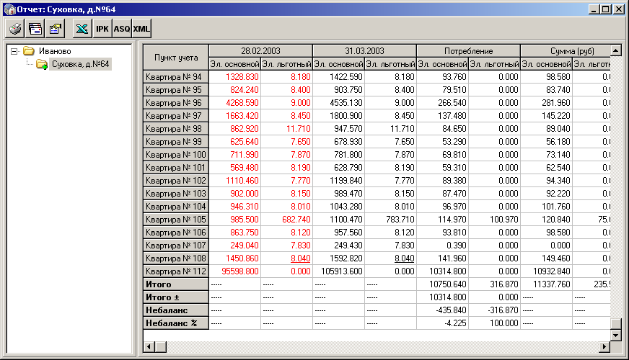Select row Квартира № 95

tap(176, 90)
